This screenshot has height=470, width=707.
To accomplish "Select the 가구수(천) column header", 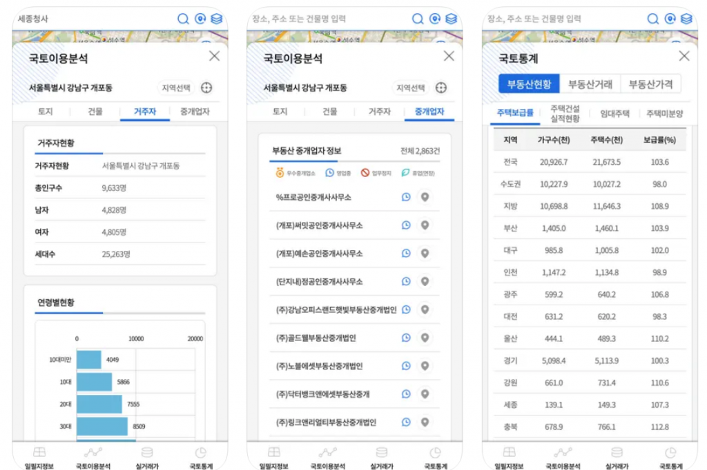I will point(554,140).
